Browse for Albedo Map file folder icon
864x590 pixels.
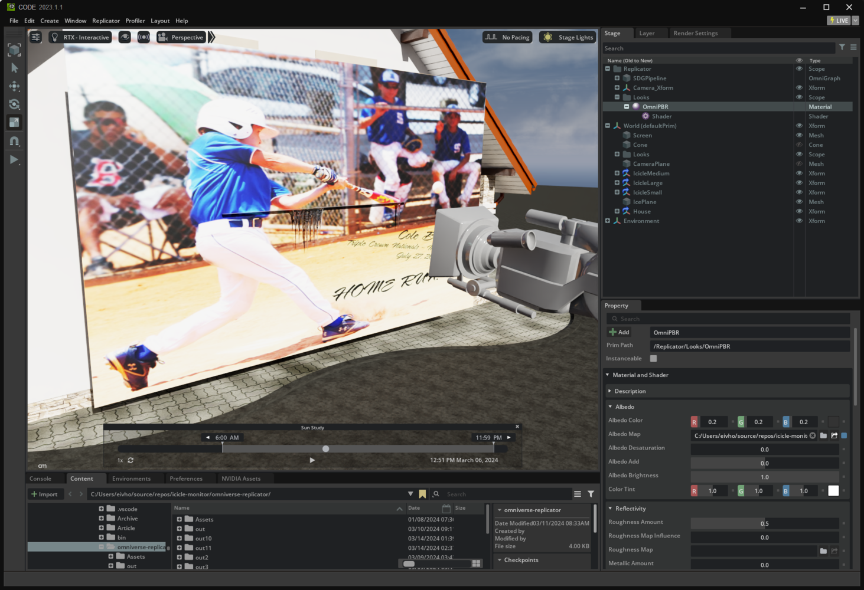(x=823, y=435)
